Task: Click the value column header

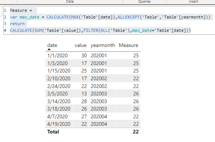Action: point(80,45)
